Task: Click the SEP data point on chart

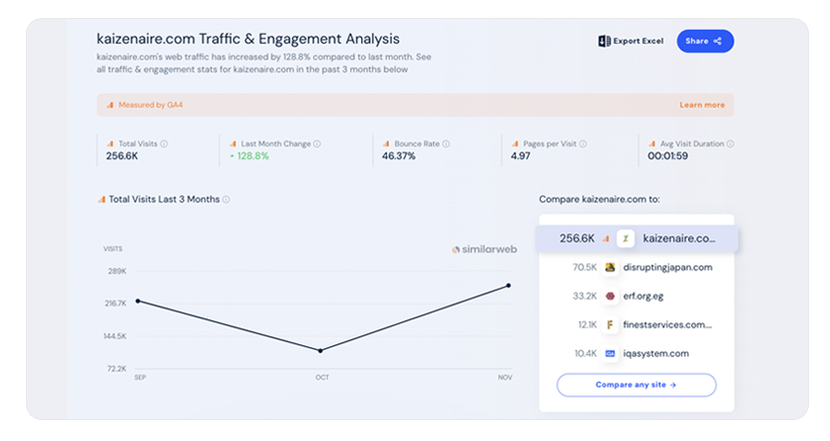Action: [x=138, y=301]
